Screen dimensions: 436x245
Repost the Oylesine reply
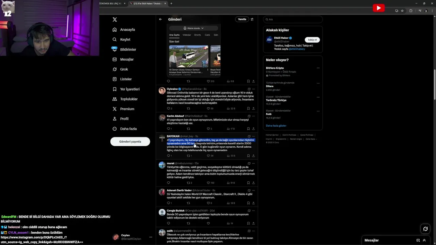tap(188, 109)
